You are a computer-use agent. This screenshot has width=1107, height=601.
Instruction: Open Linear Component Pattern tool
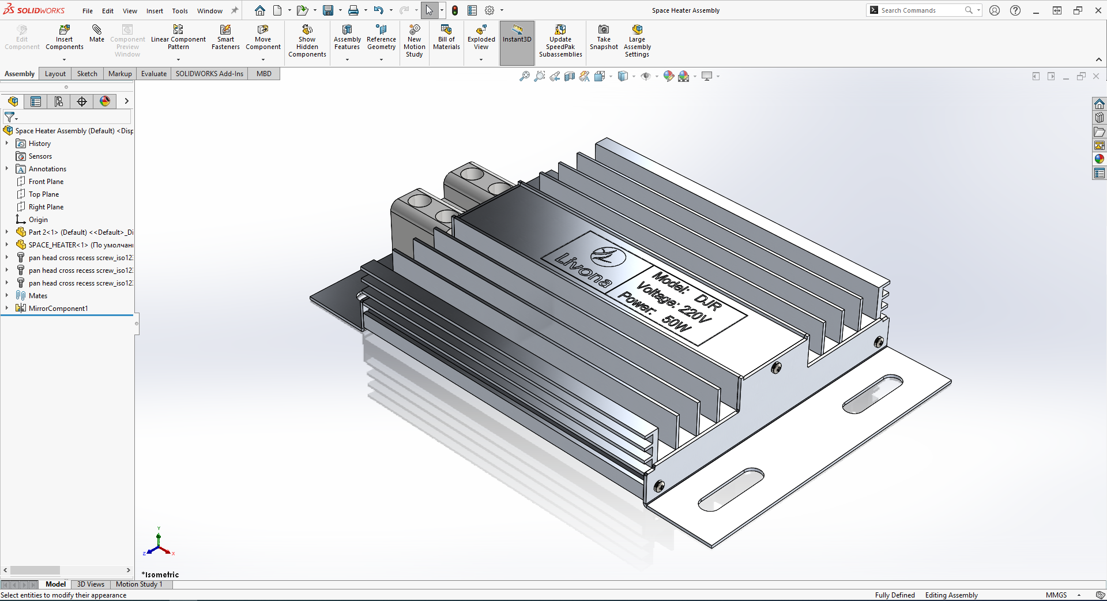tap(178, 37)
